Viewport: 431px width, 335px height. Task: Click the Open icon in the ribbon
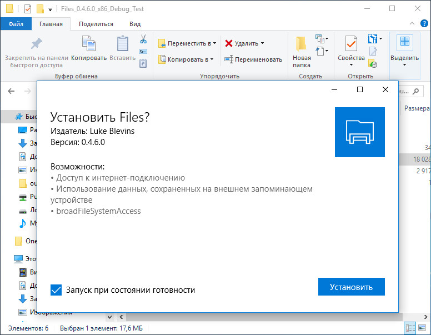tap(373, 39)
